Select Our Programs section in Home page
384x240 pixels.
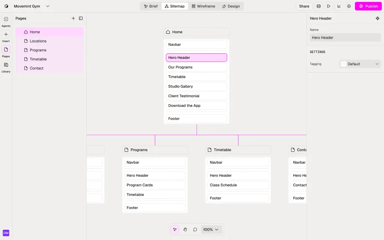tap(196, 67)
